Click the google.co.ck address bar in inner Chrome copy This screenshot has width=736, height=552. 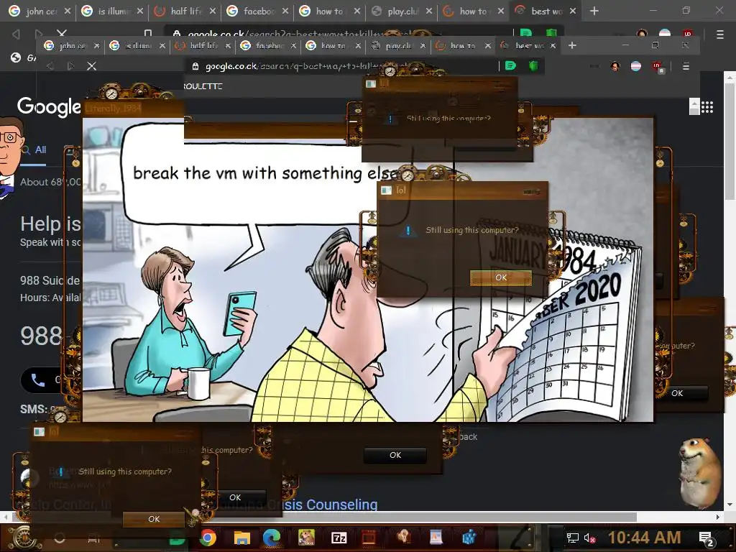(x=343, y=66)
